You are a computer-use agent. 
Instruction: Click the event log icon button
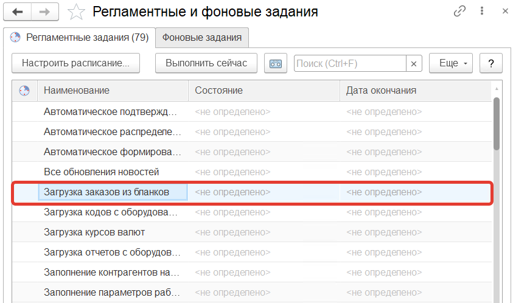pyautogui.click(x=276, y=63)
